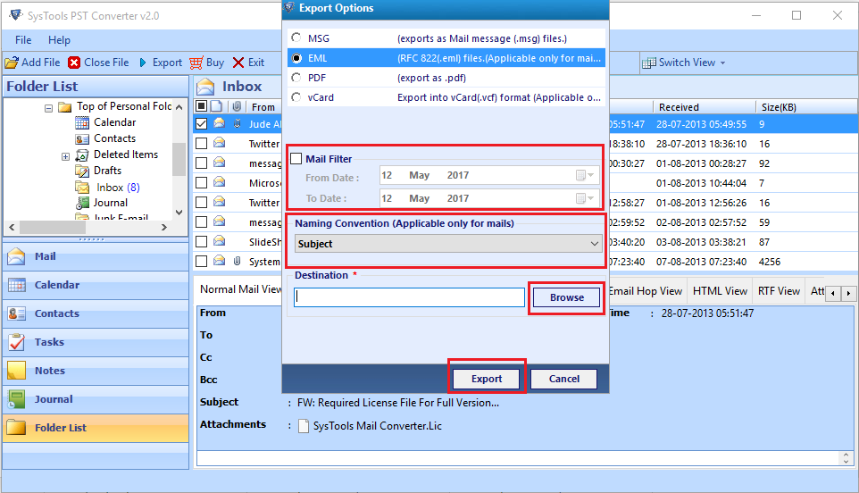859x493 pixels.
Task: Uncheck the Jude mail row checkbox
Action: point(202,124)
